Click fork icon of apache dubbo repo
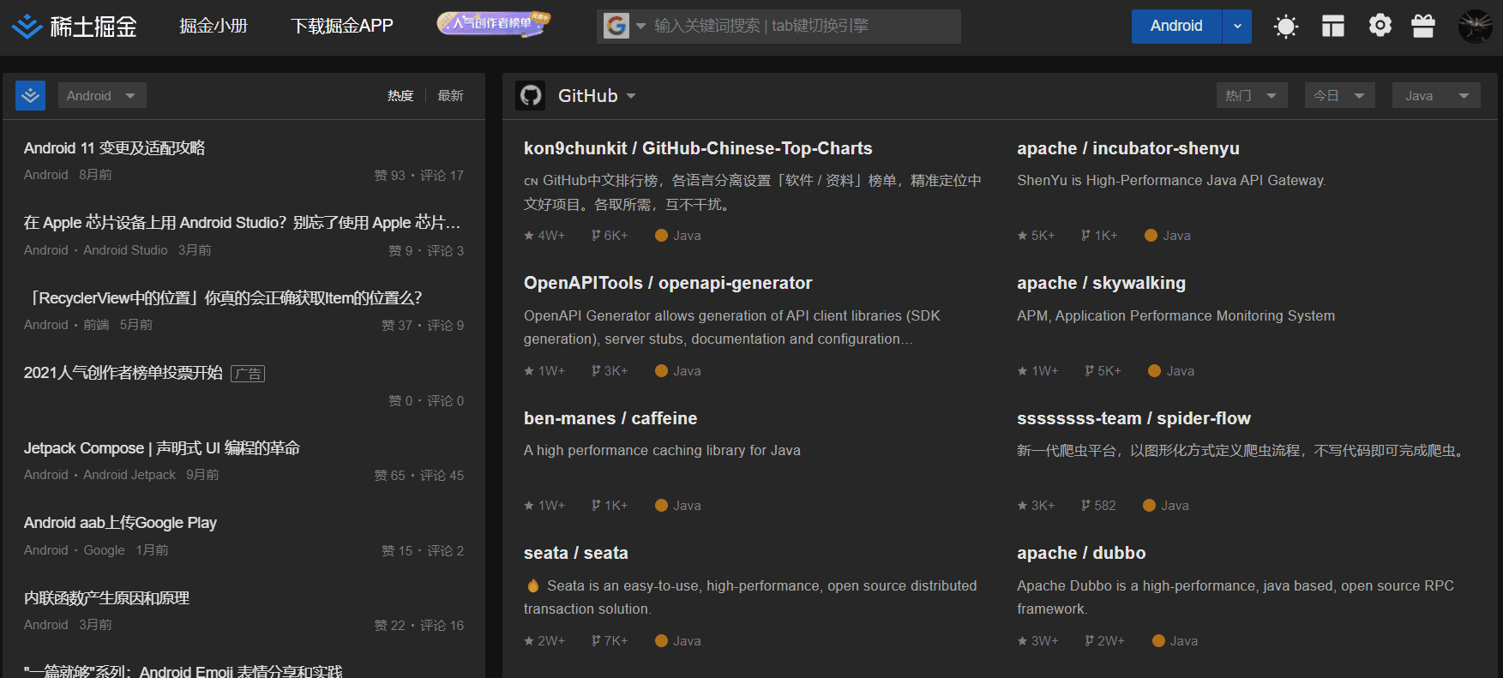 coord(1089,641)
